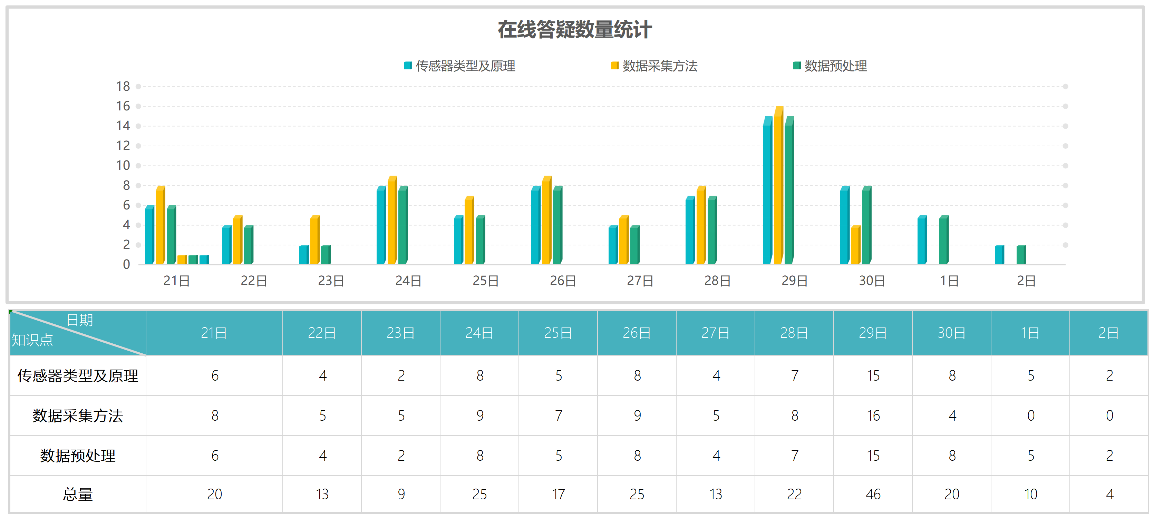This screenshot has height=519, width=1154.
Task: Click the teal 传感器类型及原理 legend swatch
Action: 407,66
